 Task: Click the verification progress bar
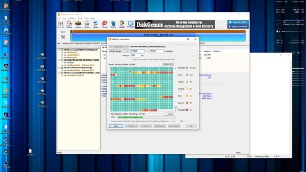click(x=147, y=117)
